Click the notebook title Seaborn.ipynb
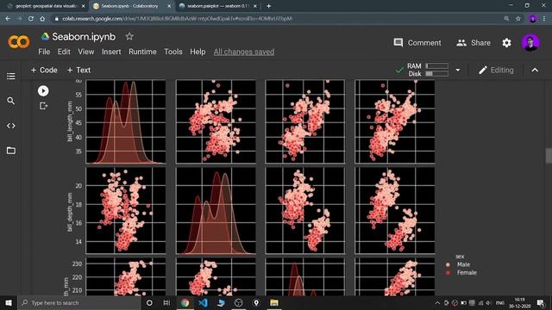The height and width of the screenshot is (310, 552). pos(84,36)
